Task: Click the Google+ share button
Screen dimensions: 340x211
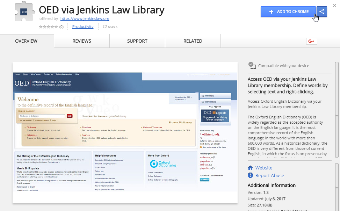Action: [x=312, y=41]
